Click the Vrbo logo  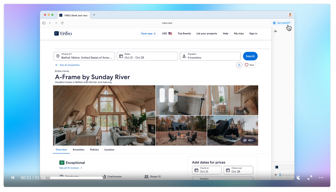[x=63, y=34]
